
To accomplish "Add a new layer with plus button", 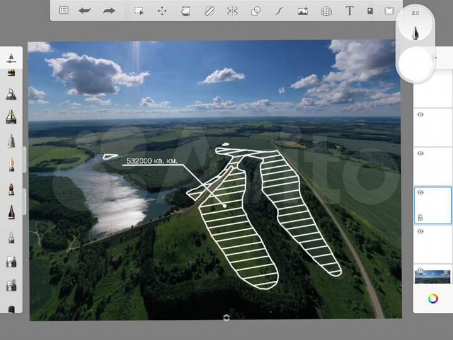I will click(434, 57).
